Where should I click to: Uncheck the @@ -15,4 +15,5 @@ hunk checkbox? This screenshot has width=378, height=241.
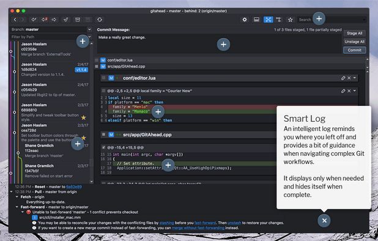click(103, 147)
